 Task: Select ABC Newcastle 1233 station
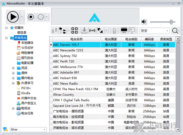[114, 50]
